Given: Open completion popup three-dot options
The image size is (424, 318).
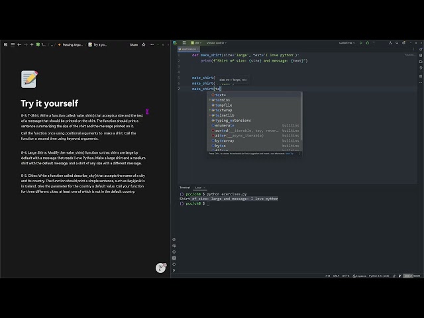Looking at the screenshot, I should 299,154.
